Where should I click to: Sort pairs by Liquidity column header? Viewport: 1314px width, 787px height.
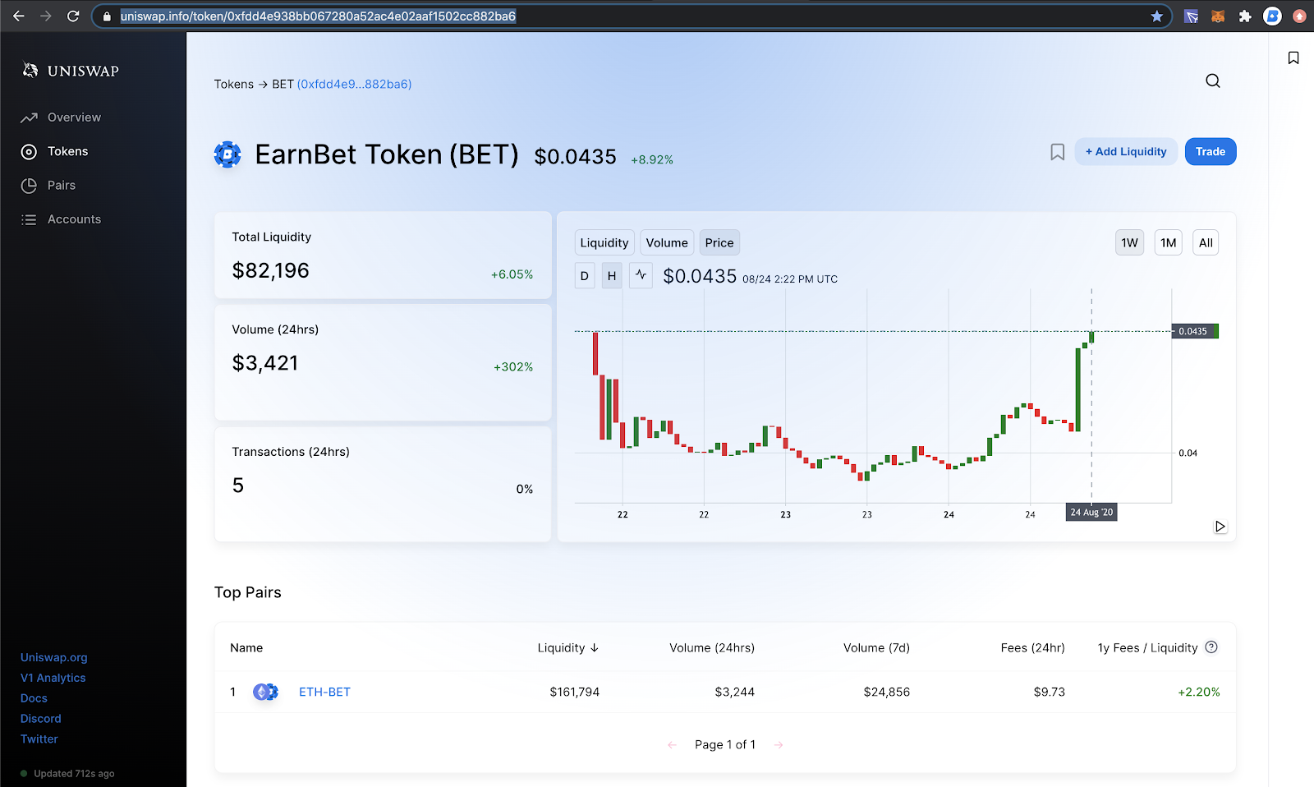click(x=568, y=647)
